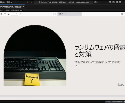Viewport: 125px width, 103px height.
Task: Open the 選択 menu
Action: point(9,2)
